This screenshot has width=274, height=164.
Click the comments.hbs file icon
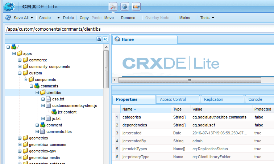pos(43,131)
